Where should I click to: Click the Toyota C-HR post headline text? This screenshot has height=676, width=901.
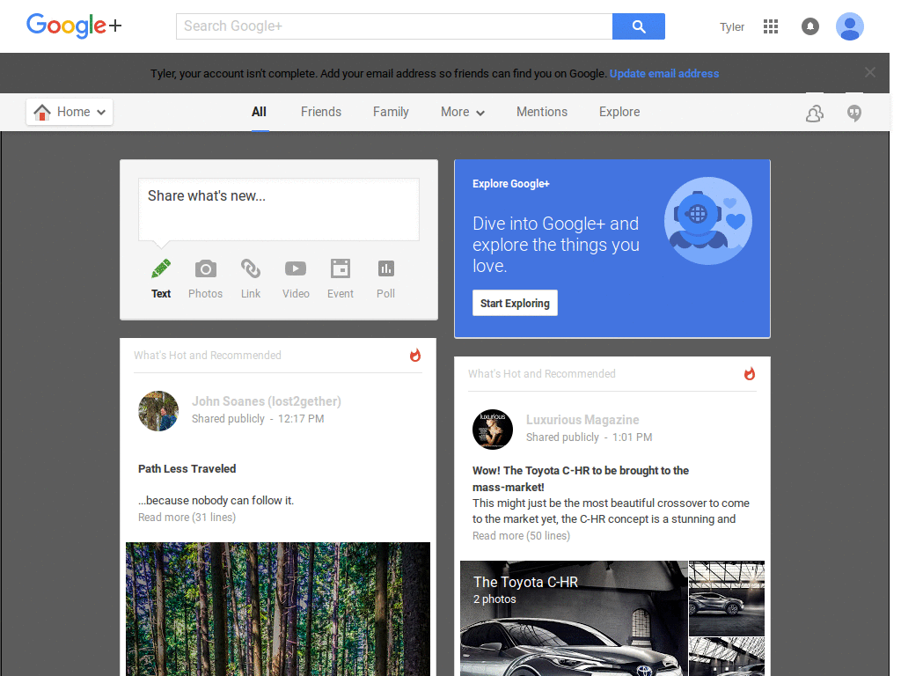pyautogui.click(x=581, y=479)
